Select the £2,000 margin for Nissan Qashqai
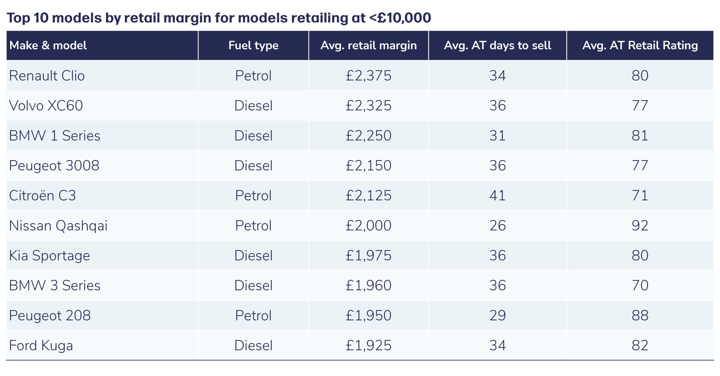The image size is (720, 376). pos(368,226)
